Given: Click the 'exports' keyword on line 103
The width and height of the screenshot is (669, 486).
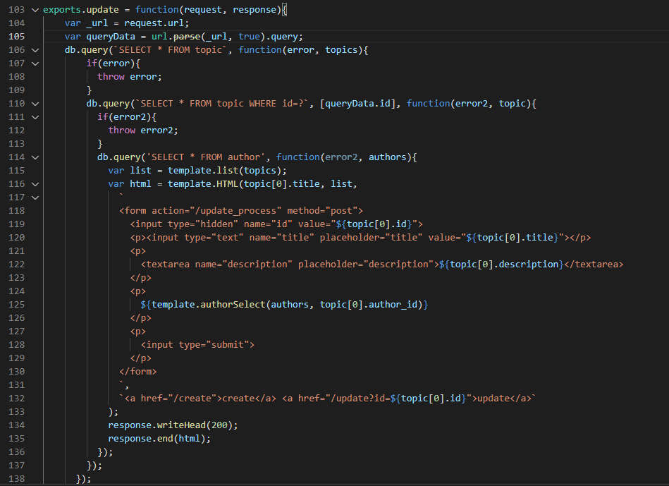Looking at the screenshot, I should (x=63, y=9).
